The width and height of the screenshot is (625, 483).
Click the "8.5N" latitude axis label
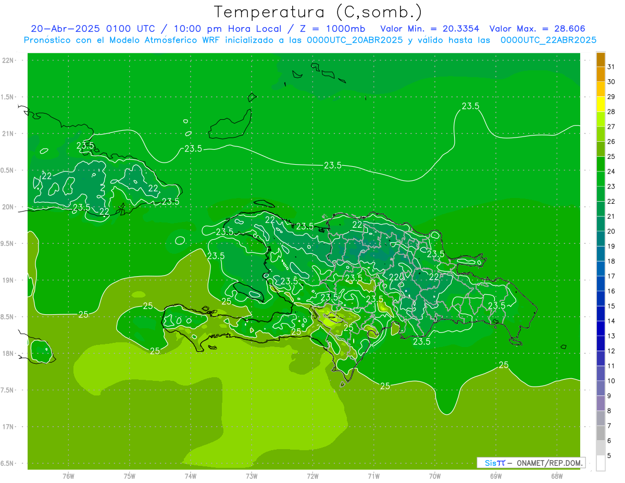[8, 317]
